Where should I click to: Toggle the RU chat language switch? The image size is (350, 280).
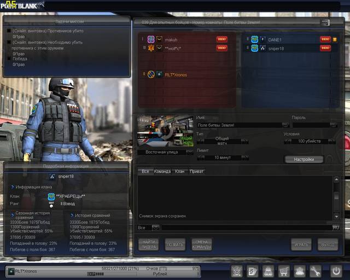point(336,227)
